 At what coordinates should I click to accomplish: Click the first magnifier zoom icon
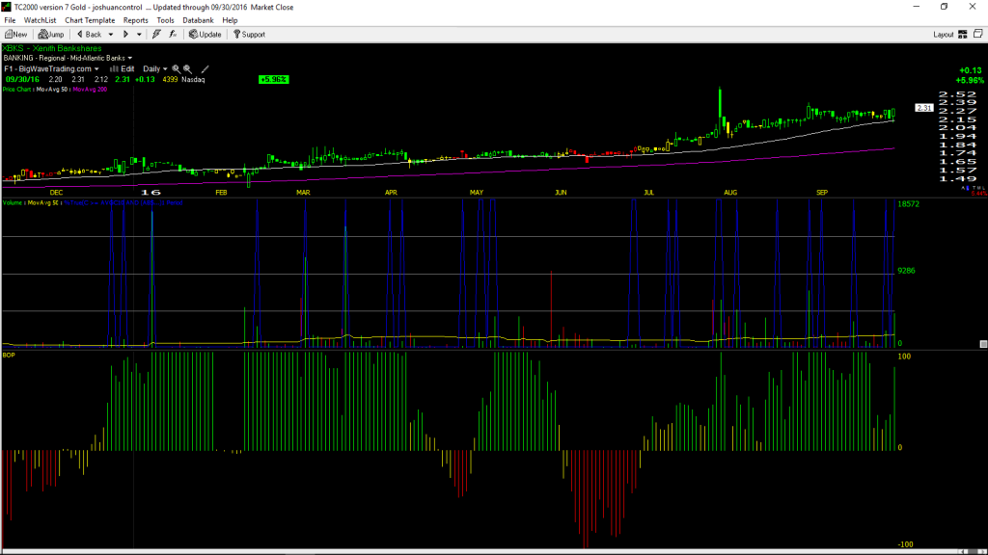click(177, 68)
